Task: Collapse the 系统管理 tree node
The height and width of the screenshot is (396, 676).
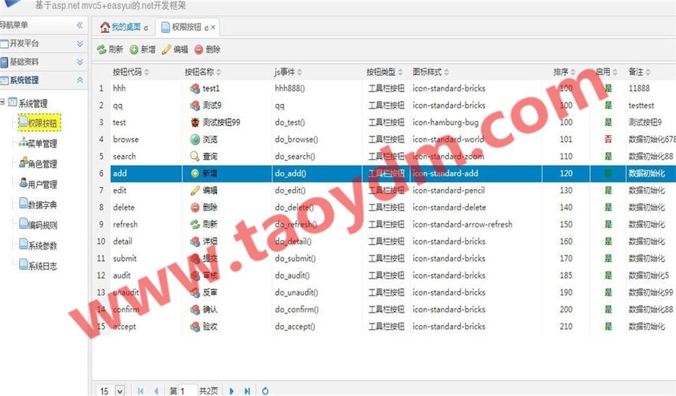Action: coord(3,102)
